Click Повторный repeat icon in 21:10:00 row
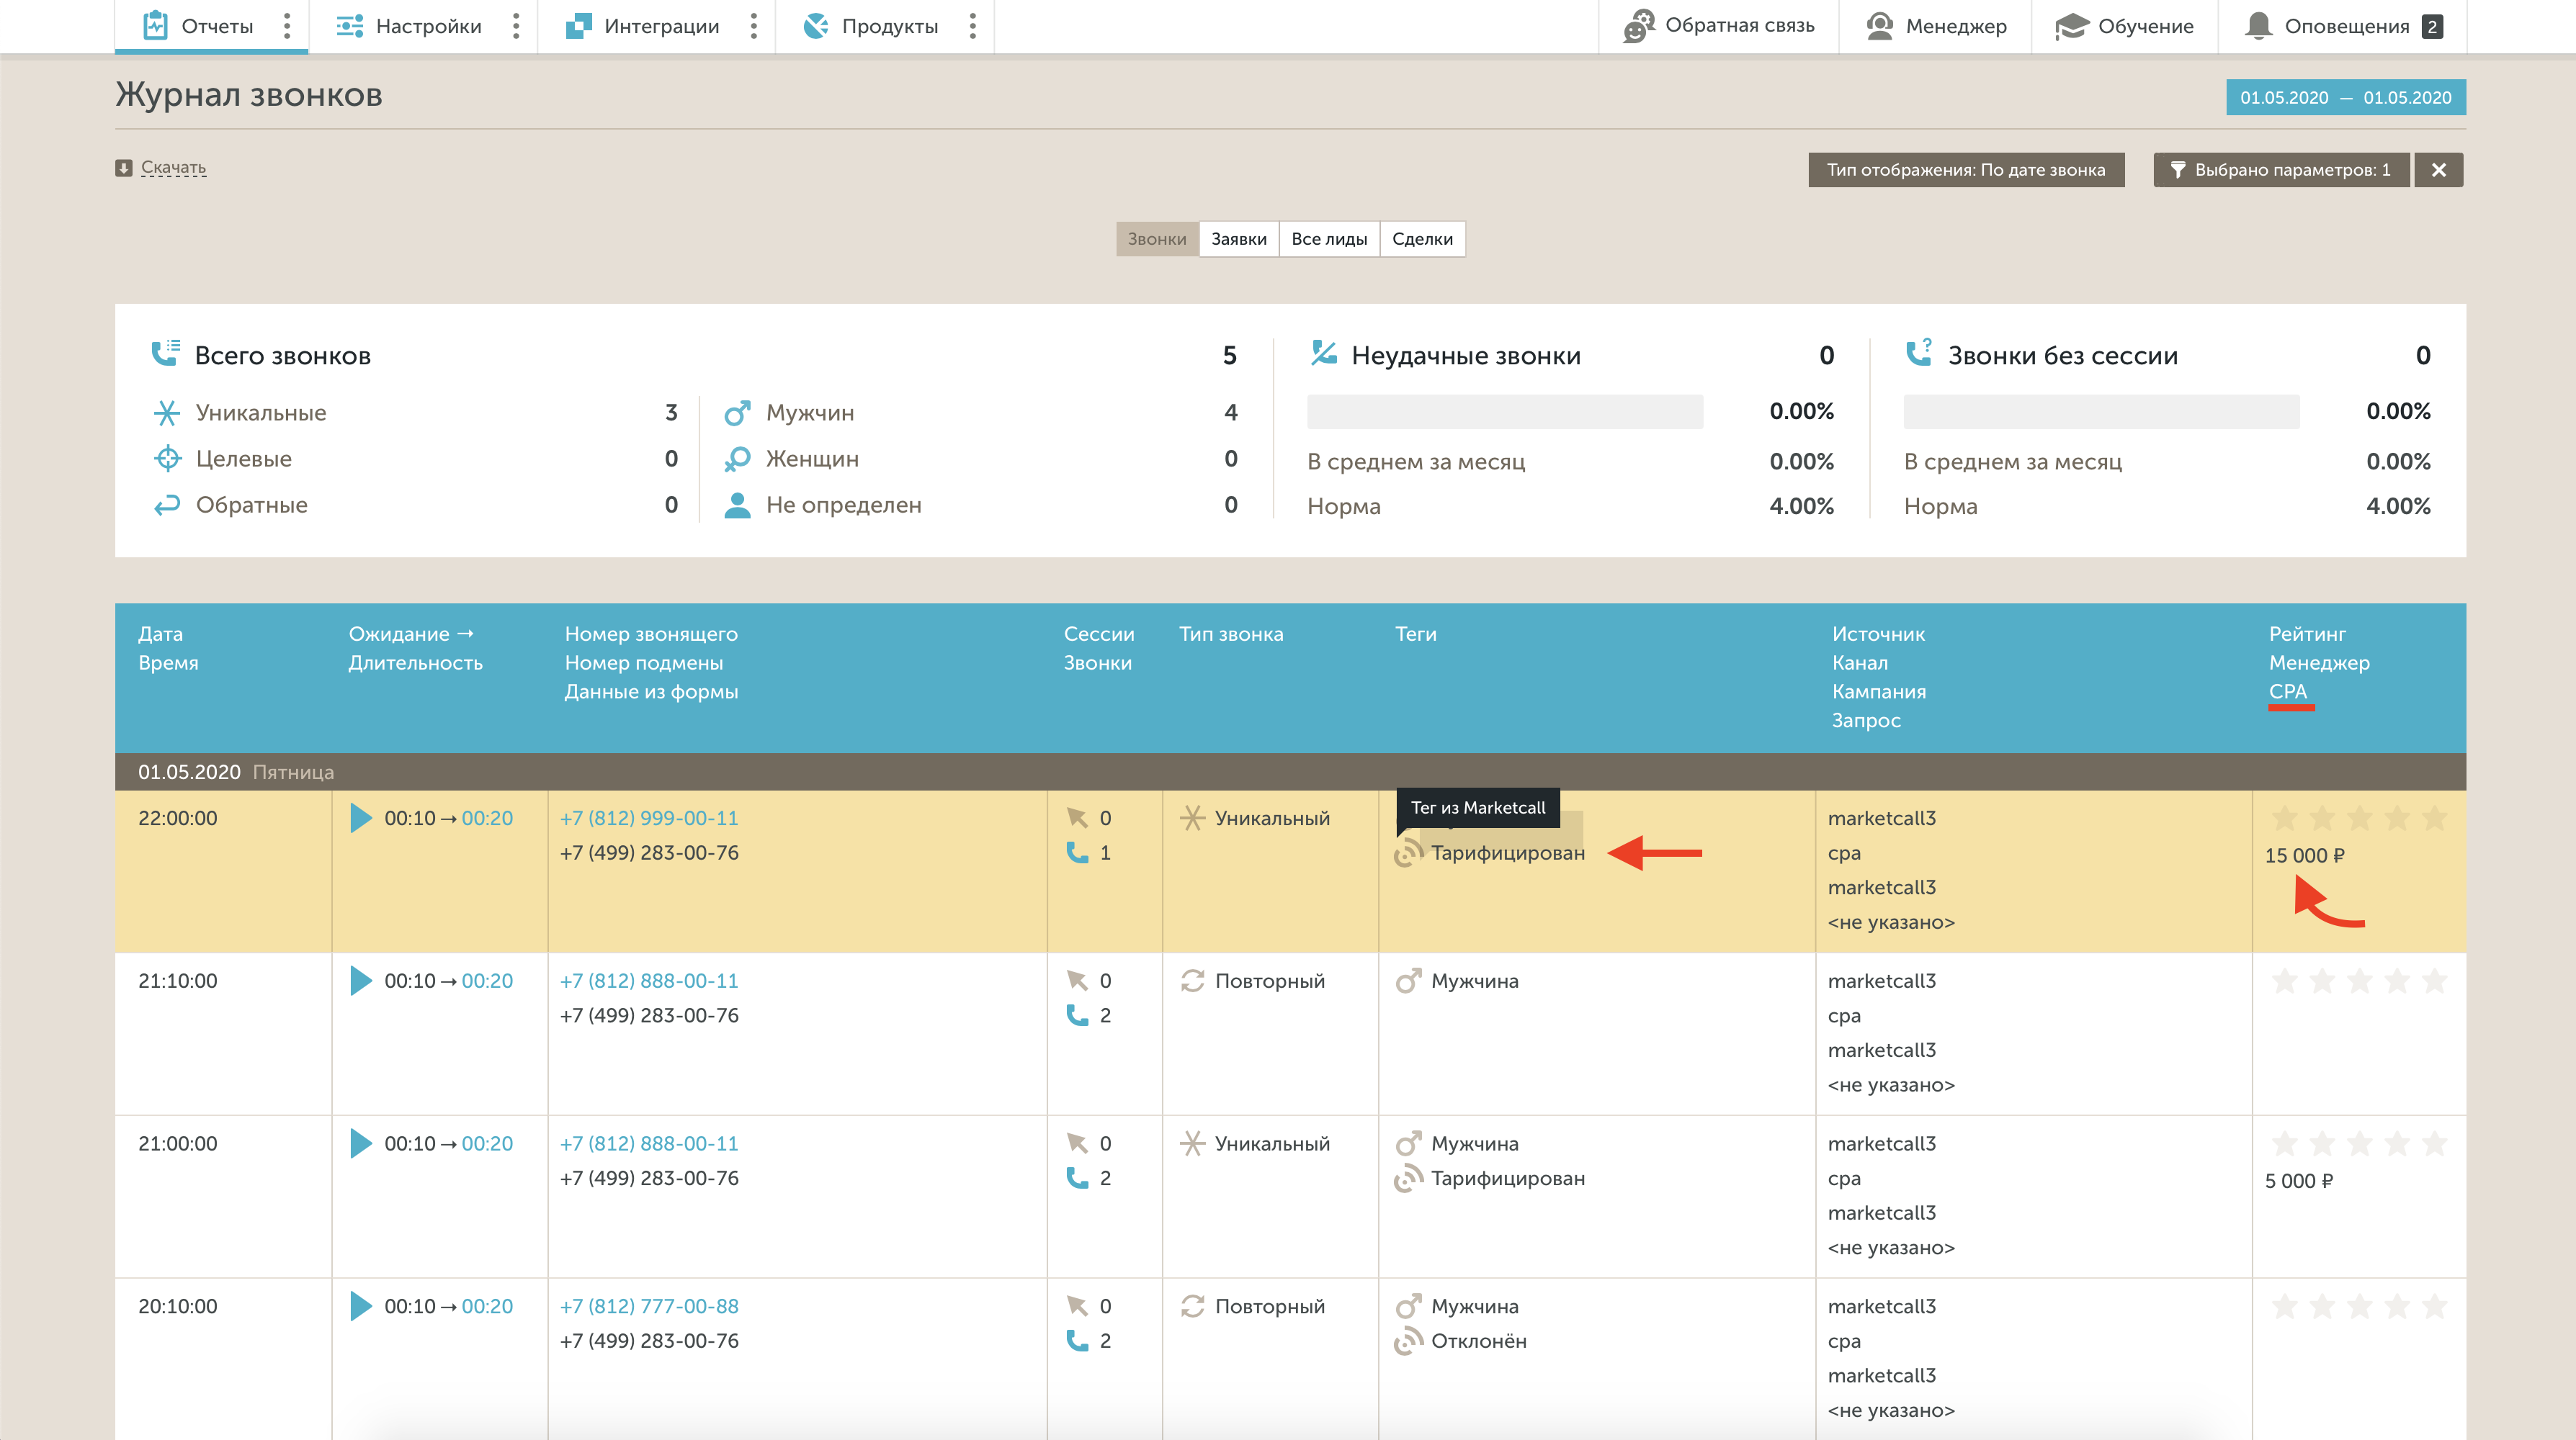Screen dimensions: 2576x1440 point(1192,981)
